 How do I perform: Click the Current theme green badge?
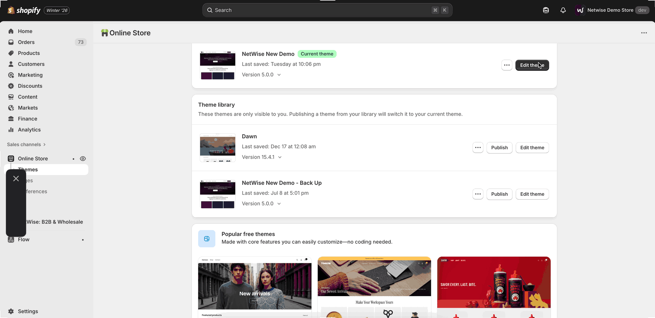point(317,54)
